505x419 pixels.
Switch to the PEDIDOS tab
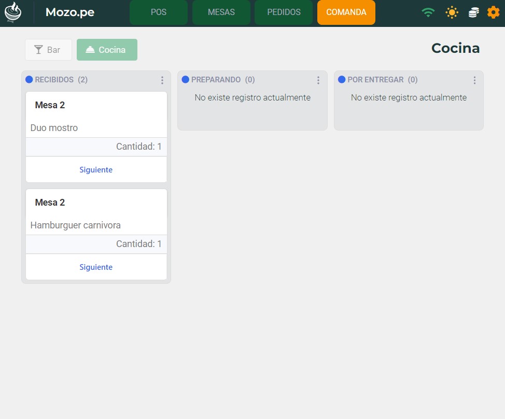[284, 12]
